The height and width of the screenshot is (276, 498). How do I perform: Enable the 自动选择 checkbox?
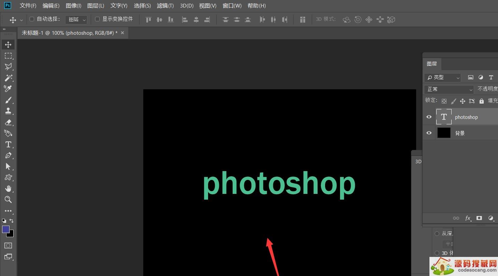(32, 19)
